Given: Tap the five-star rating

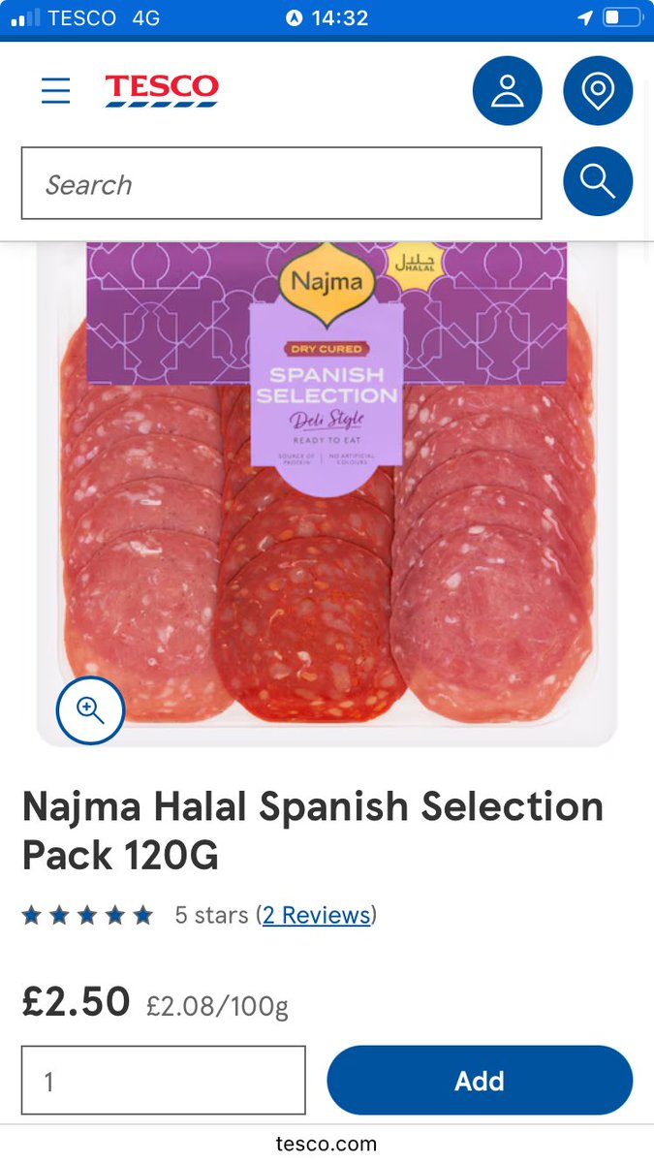Looking at the screenshot, I should pos(87,915).
